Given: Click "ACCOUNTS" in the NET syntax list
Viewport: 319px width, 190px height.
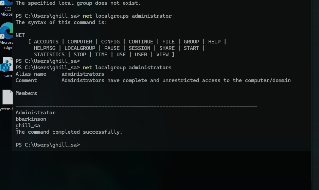Looking at the screenshot, I should [46, 42].
